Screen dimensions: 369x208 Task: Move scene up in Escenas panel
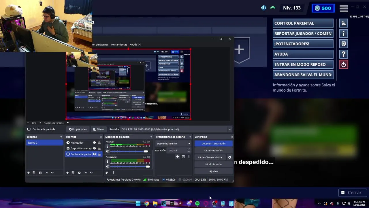click(47, 173)
